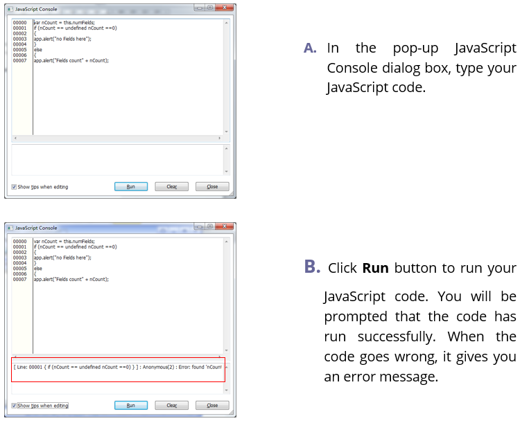Click output pane scroll-up arrow in upper console
The image size is (529, 423).
227,149
